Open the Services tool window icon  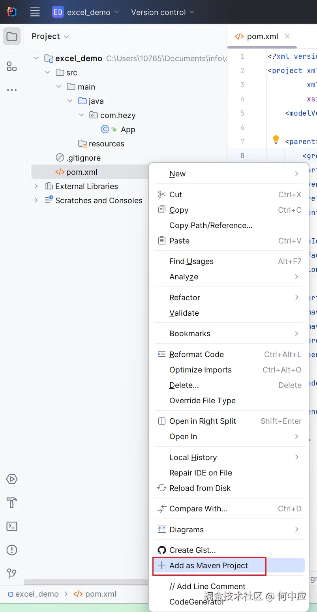point(12,479)
